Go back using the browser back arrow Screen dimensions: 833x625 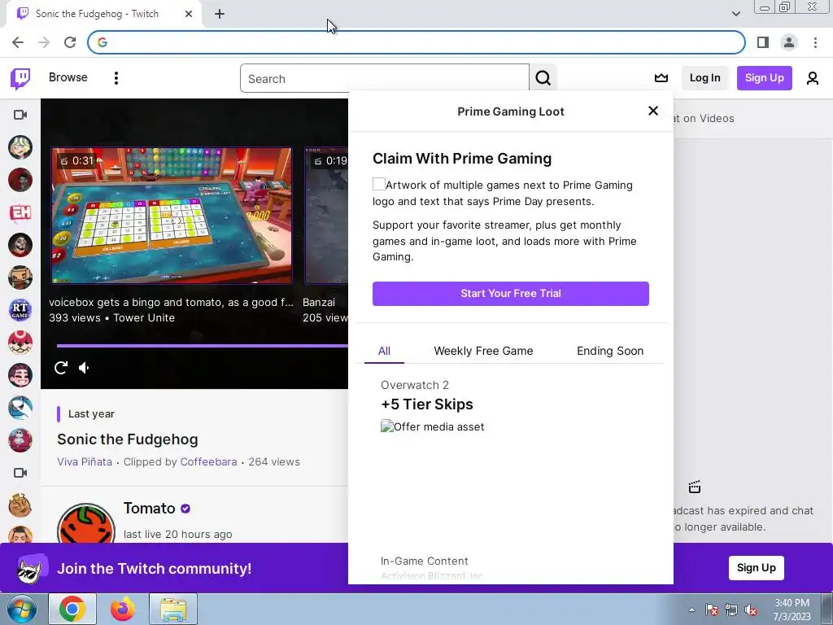[x=18, y=42]
